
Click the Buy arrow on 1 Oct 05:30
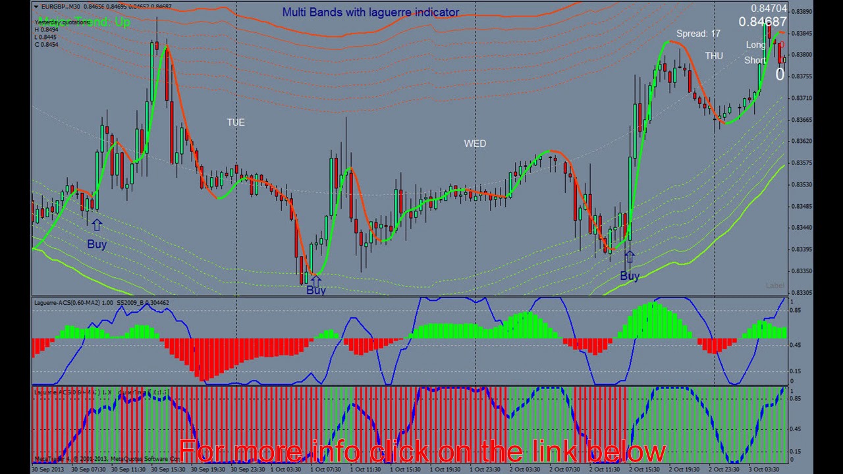pos(315,280)
